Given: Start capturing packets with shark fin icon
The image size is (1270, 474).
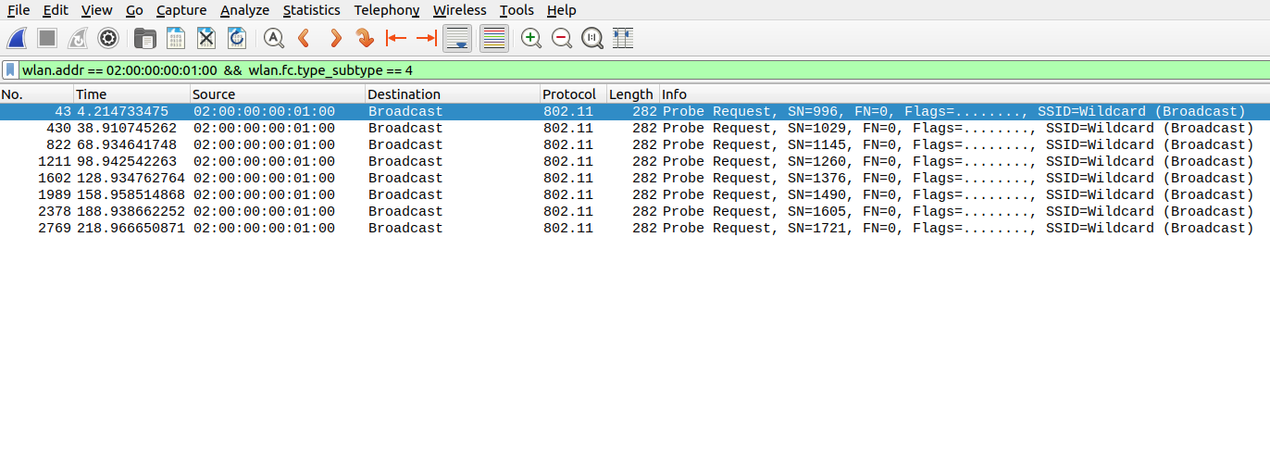Looking at the screenshot, I should (x=18, y=38).
